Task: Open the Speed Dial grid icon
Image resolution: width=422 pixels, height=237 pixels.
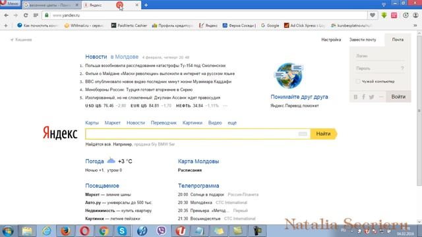Action: click(36, 15)
